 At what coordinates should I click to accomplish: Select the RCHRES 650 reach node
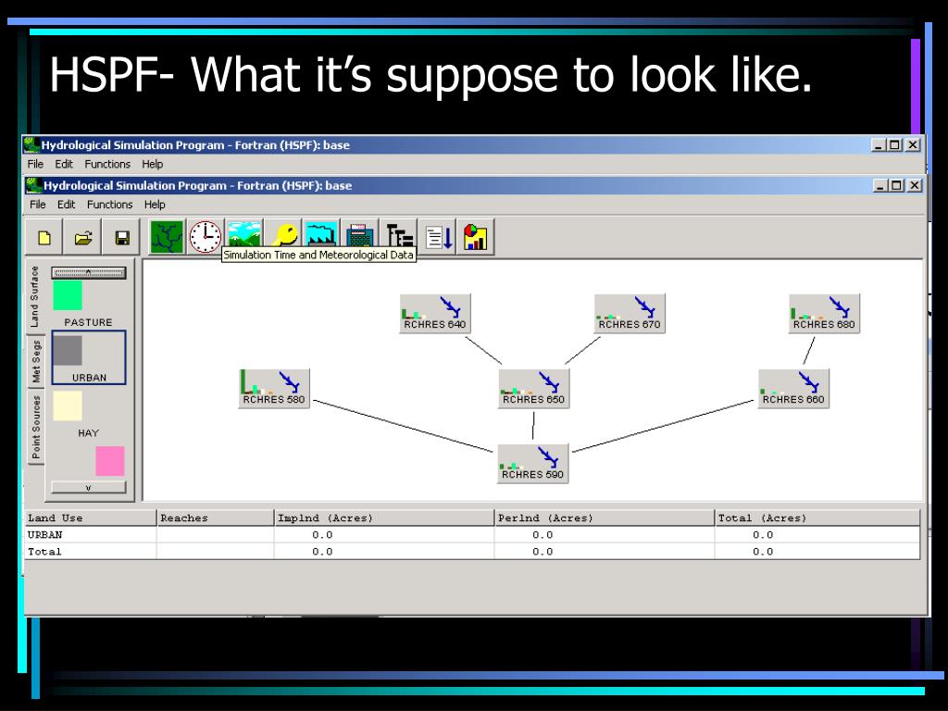tap(534, 388)
